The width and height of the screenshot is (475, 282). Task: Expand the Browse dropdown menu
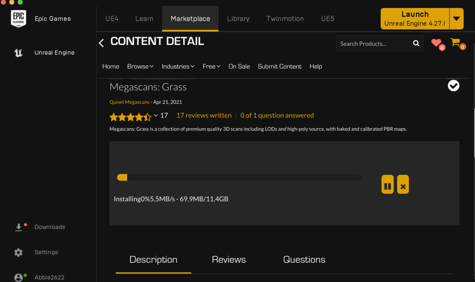pos(140,66)
